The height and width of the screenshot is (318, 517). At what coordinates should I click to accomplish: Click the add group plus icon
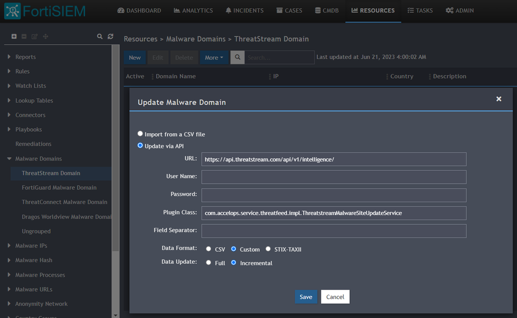point(14,37)
